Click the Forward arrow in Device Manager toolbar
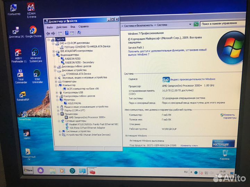 pos(53,33)
